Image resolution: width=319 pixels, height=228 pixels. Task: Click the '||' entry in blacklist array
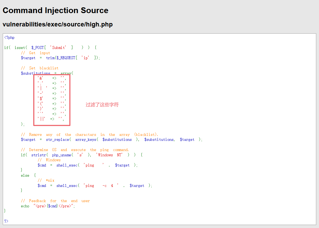[x=42, y=119]
